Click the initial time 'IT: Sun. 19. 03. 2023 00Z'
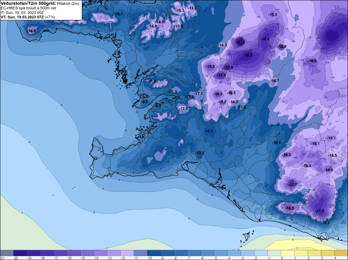Image resolution: width=348 pixels, height=260 pixels. click(x=22, y=13)
